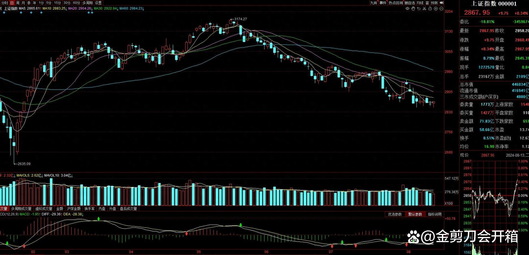
Task: Click the 指标说明 indicator description button
Action: tap(435, 214)
